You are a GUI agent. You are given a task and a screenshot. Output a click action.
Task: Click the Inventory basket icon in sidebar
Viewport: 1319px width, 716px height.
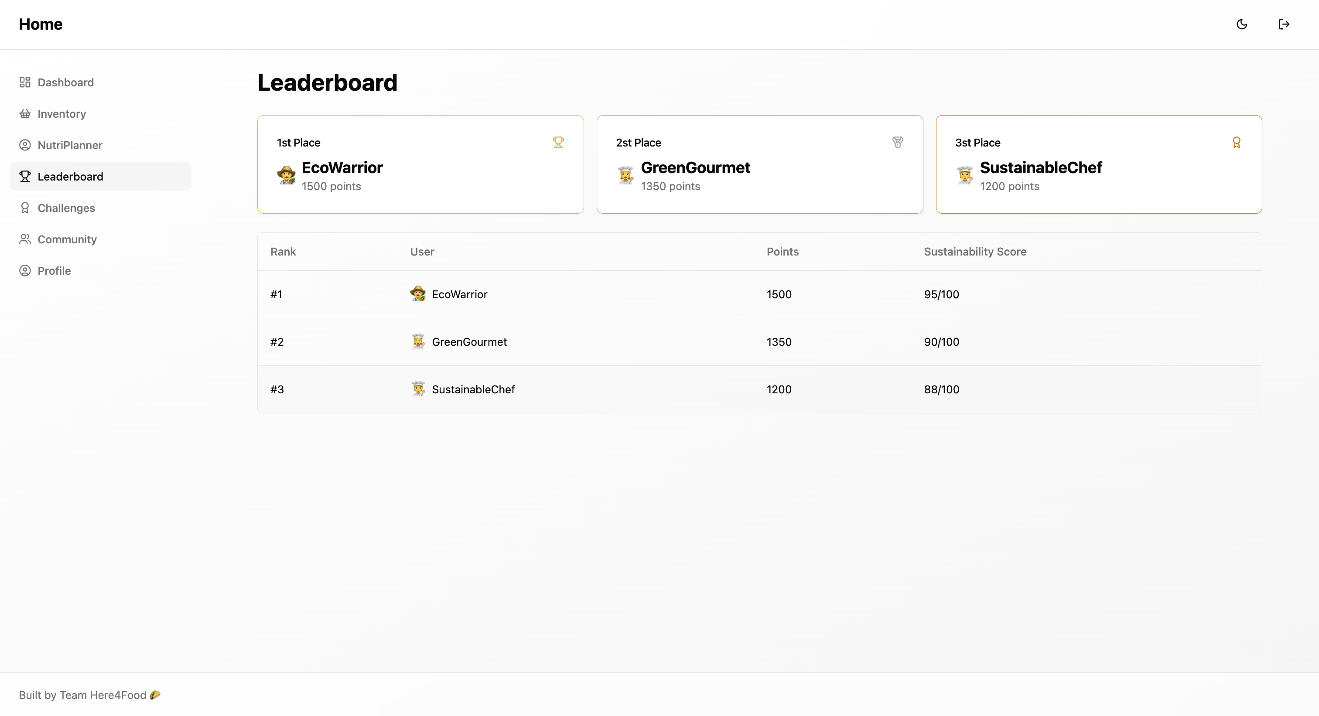(x=24, y=114)
